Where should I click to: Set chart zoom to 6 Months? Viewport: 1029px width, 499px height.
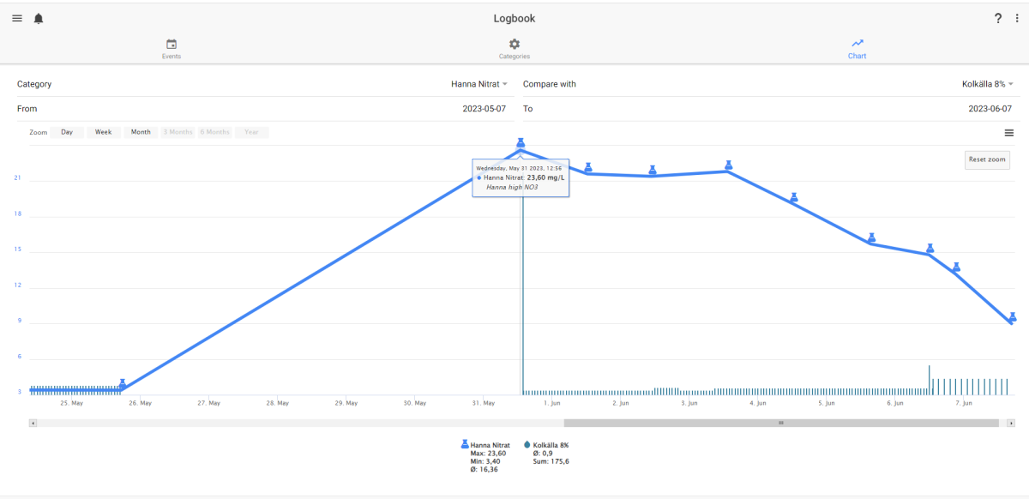point(214,132)
